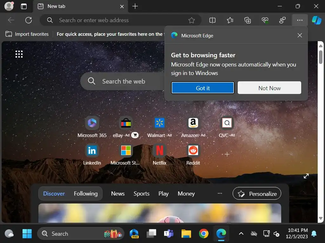Click the taskbar Search box
The width and height of the screenshot is (325, 243).
pos(81,234)
